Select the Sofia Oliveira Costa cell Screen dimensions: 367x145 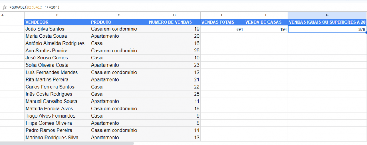(57, 65)
